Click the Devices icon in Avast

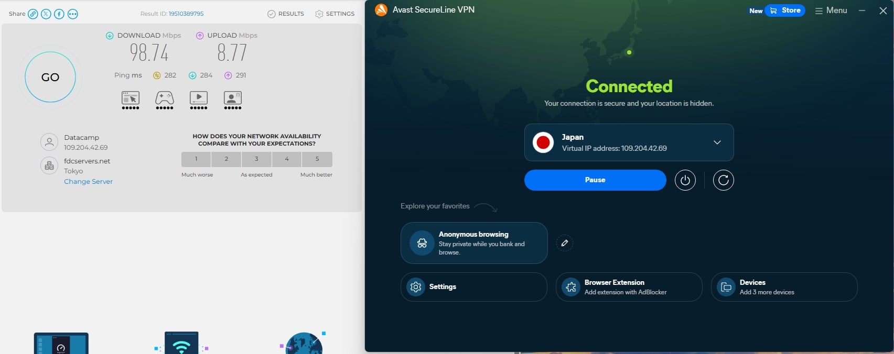(726, 287)
